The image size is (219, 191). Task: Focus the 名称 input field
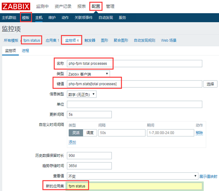click(x=135, y=64)
